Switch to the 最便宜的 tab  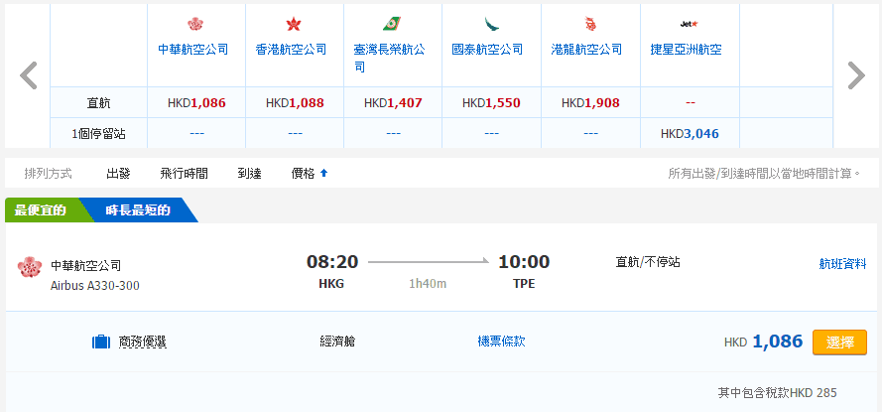(x=40, y=210)
